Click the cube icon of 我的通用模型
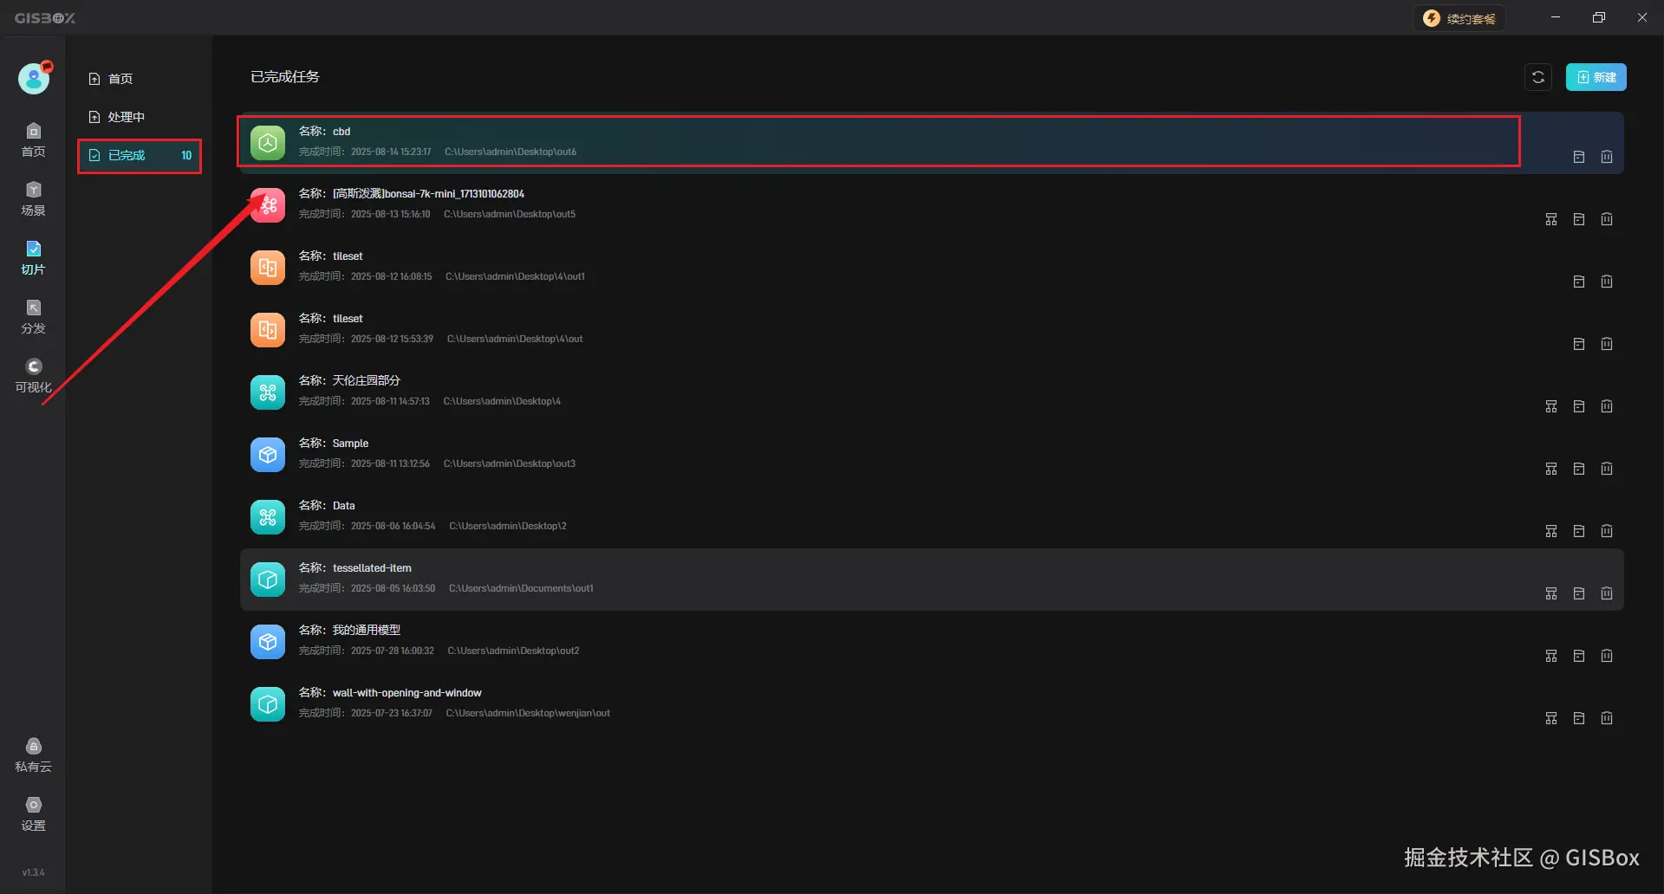The image size is (1664, 894). coord(268,642)
